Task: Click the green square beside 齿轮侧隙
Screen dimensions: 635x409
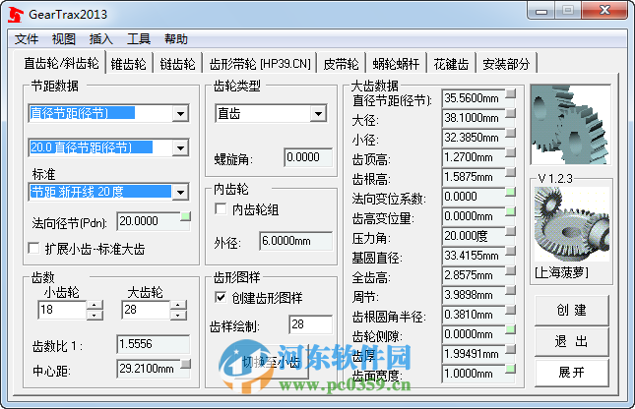Action: pos(511,330)
